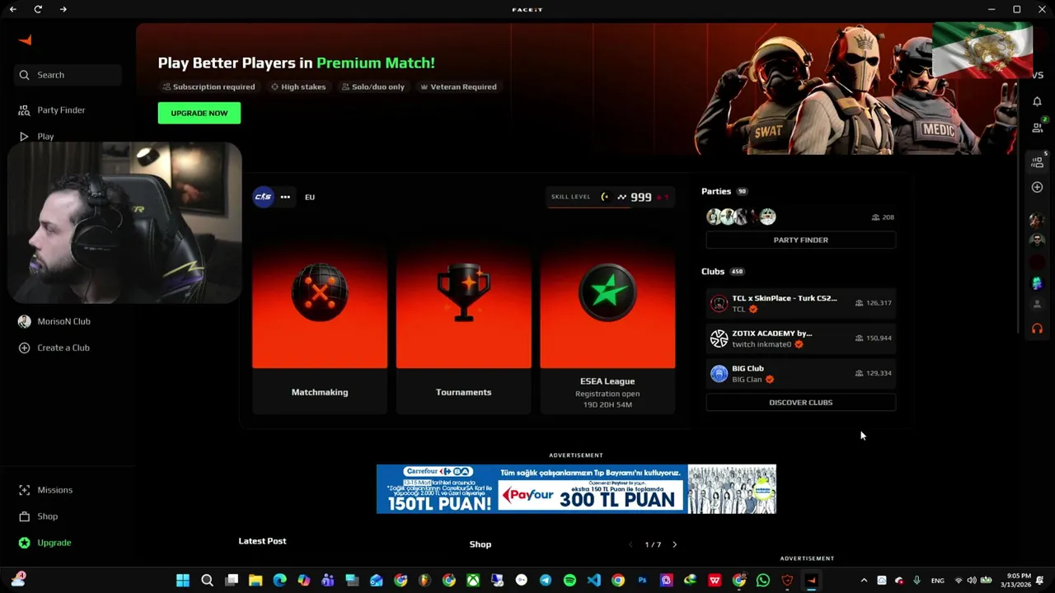Screen dimensions: 1055x593
Task: Click the party avatars group
Action: (741, 217)
